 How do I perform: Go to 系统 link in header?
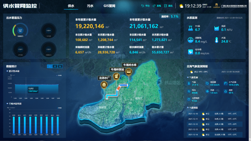[157, 6]
